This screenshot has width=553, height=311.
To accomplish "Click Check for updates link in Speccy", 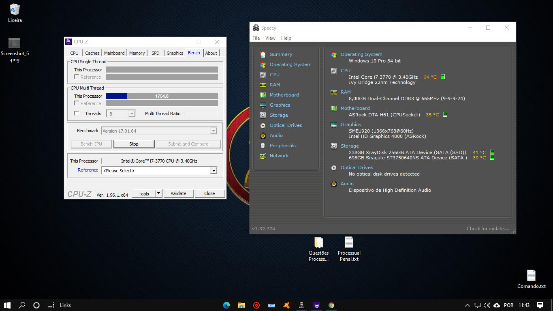I will (488, 229).
